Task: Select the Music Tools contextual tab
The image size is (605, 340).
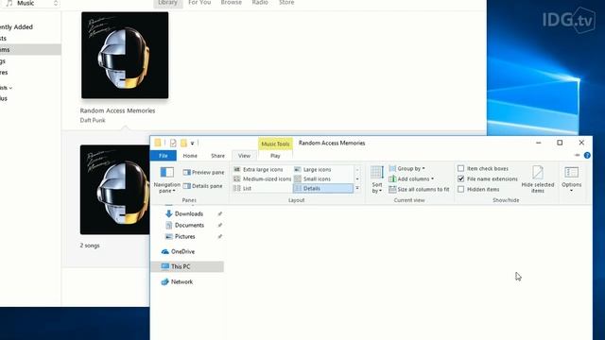Action: tap(275, 144)
